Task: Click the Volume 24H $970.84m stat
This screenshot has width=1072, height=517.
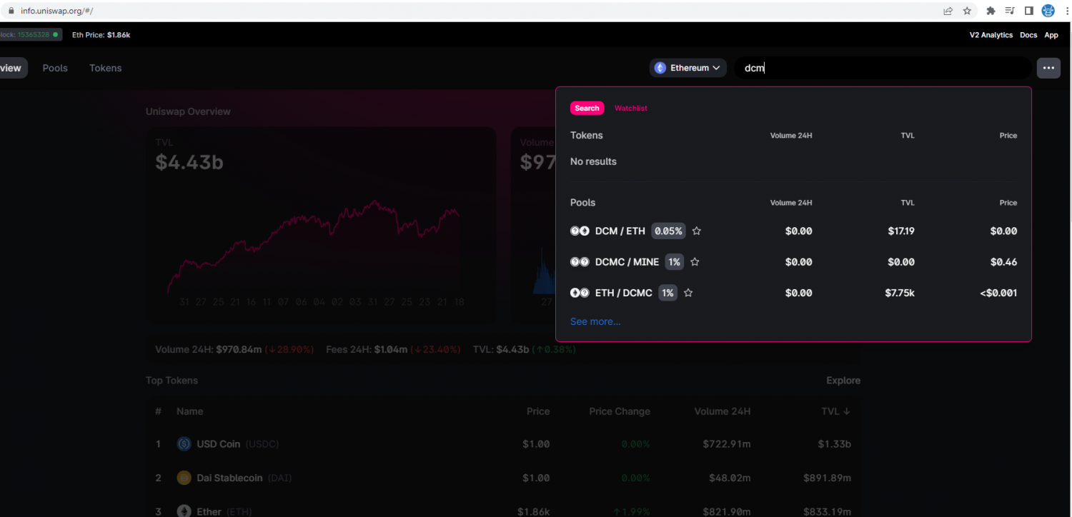Action: [x=234, y=350]
